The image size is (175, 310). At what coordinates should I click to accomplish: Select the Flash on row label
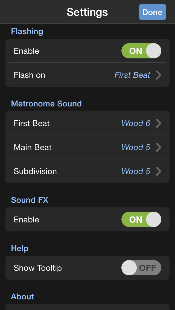(30, 75)
